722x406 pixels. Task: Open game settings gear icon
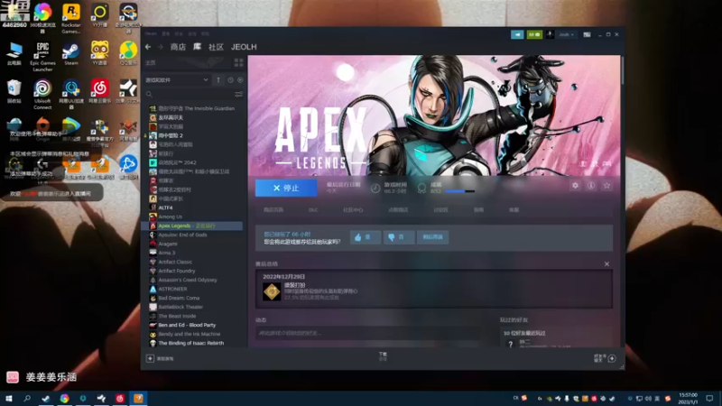coord(575,186)
